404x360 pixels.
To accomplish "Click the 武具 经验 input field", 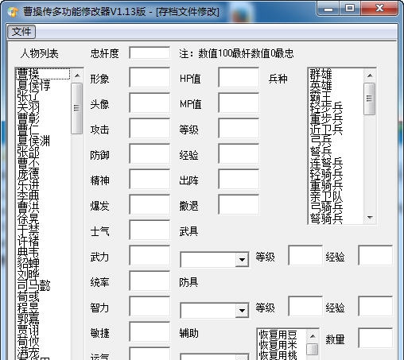I will pyautogui.click(x=375, y=255).
